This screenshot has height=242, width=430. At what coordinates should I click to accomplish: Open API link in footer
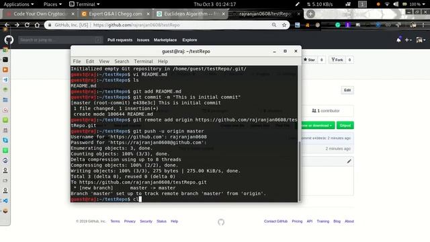(x=310, y=221)
